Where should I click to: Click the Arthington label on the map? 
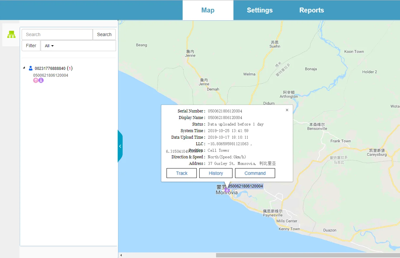289,96
